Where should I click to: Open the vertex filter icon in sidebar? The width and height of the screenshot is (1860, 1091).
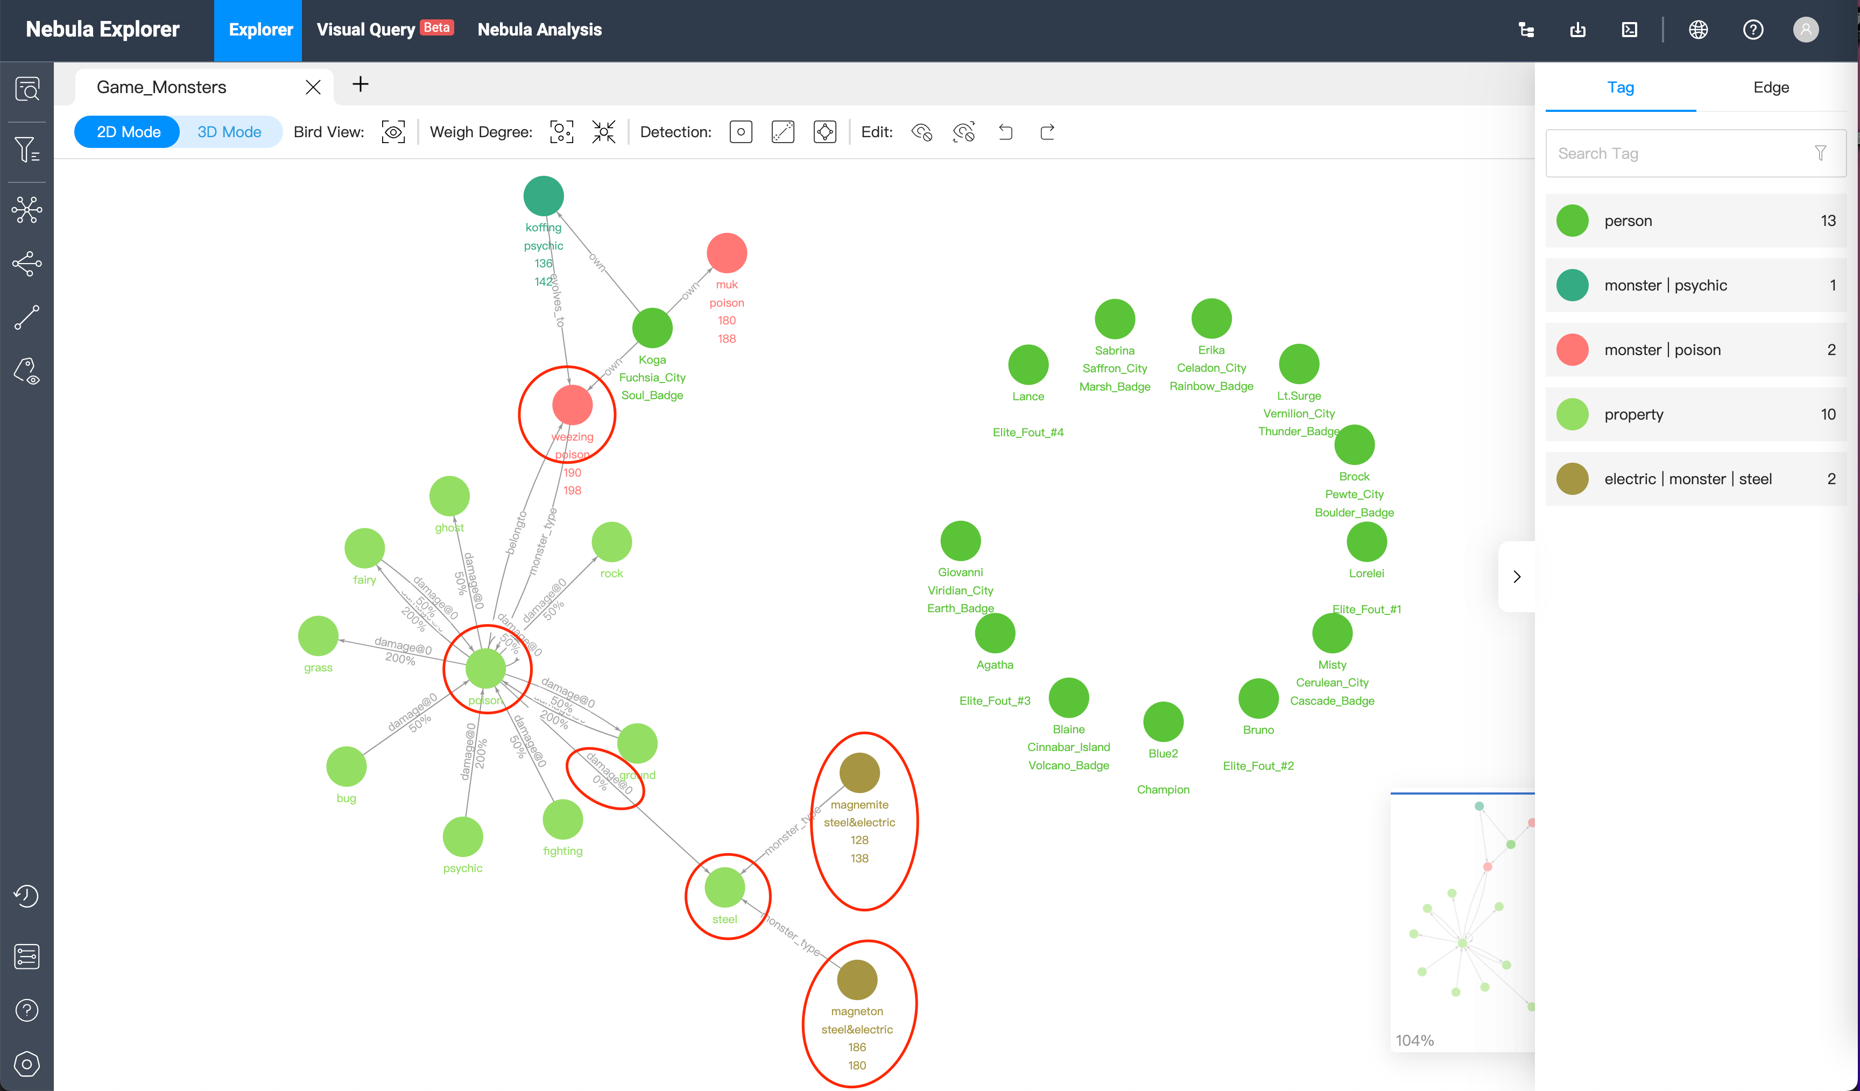tap(27, 150)
